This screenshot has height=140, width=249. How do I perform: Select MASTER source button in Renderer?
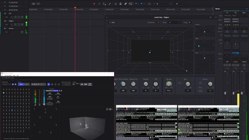26,84
